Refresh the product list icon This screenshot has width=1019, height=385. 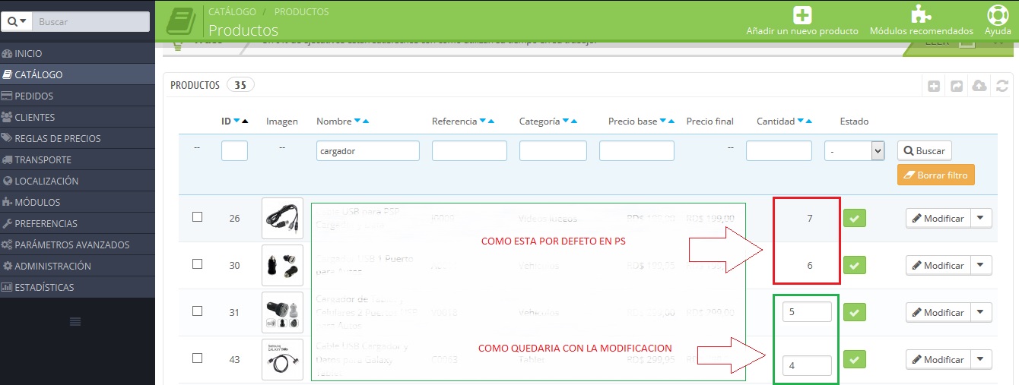[x=1002, y=87]
